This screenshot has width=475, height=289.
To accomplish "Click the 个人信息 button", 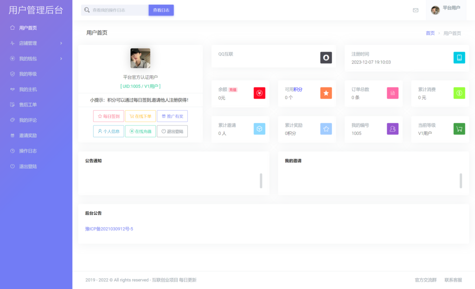I will (x=109, y=131).
